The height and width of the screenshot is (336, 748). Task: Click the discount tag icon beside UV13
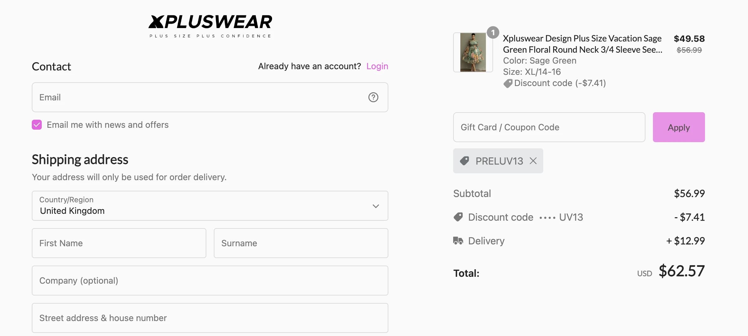click(458, 217)
